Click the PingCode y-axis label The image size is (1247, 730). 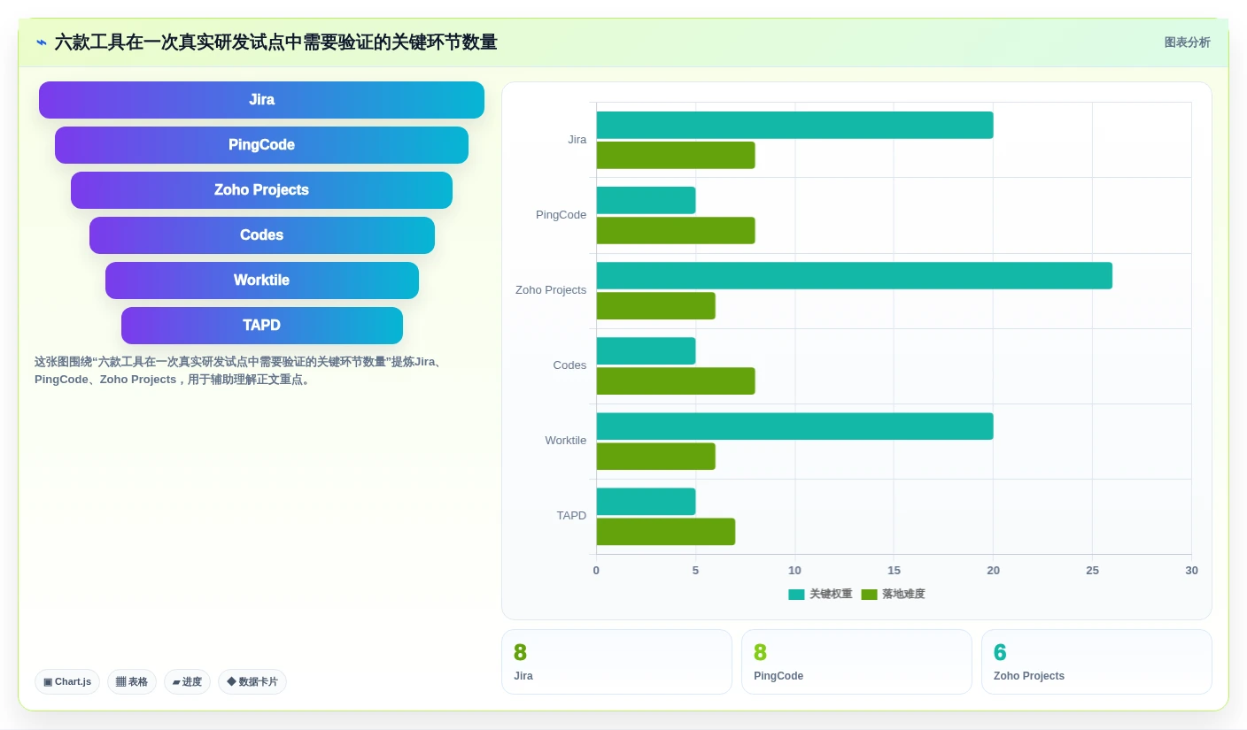[x=561, y=215]
